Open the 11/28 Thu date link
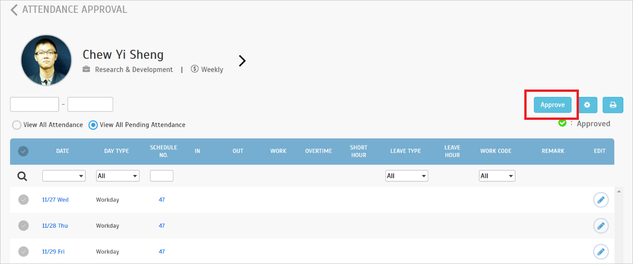This screenshot has height=264, width=633. [55, 226]
